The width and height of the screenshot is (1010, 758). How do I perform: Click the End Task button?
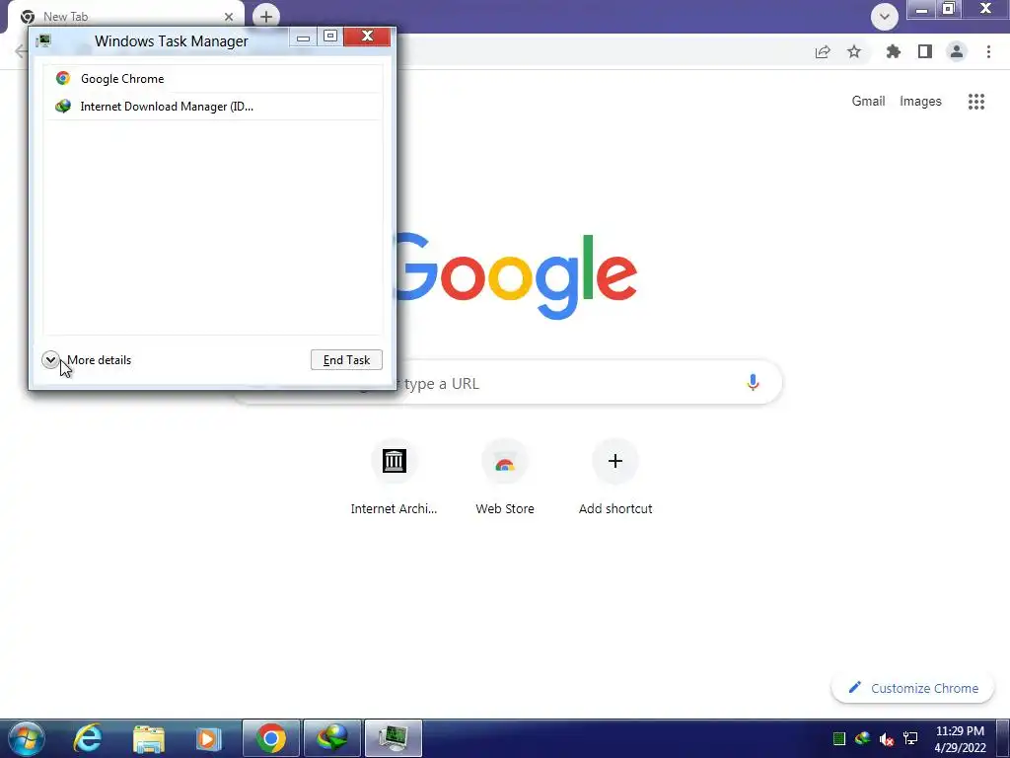[x=346, y=359]
